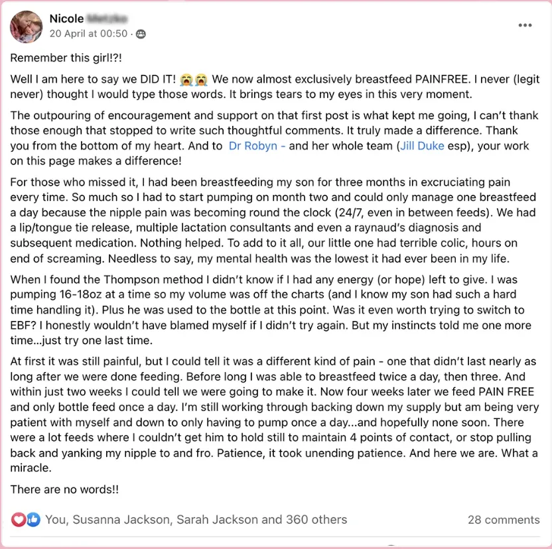Open the Jill Duke tagged profile link
This screenshot has width=552, height=549.
click(x=422, y=146)
